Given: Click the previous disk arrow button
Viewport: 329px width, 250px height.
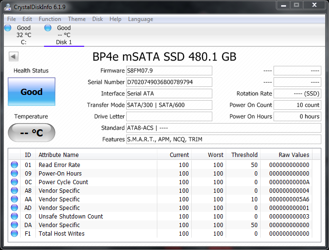Looking at the screenshot, I should pyautogui.click(x=13, y=57).
